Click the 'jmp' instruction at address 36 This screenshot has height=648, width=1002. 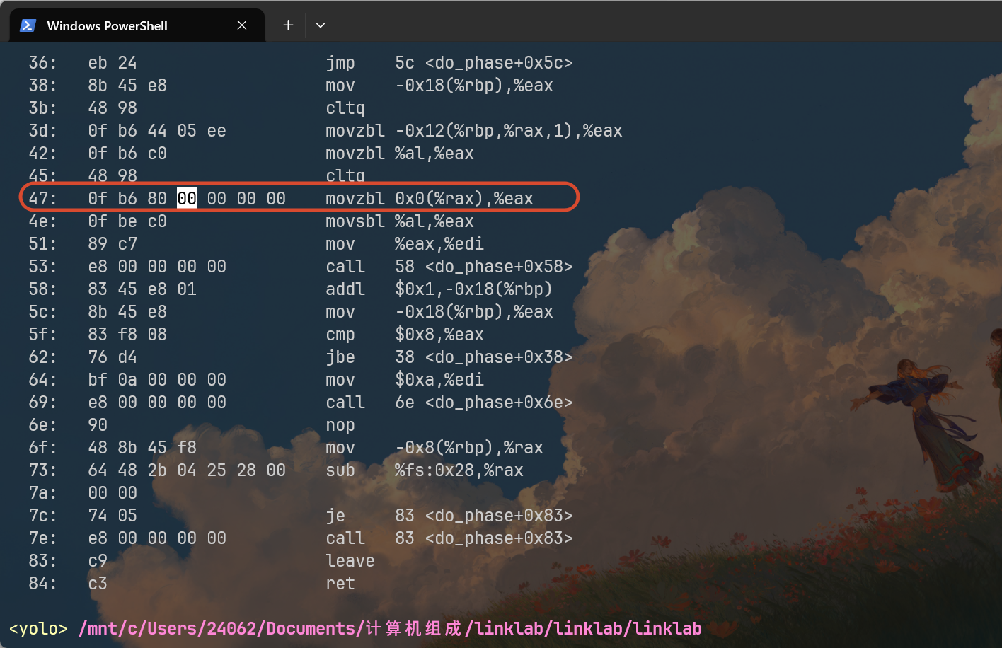click(340, 63)
